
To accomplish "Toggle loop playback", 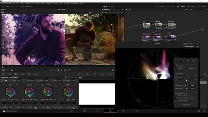I will pyautogui.click(x=69, y=70).
